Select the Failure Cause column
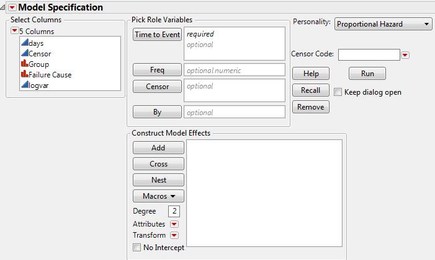 (49, 75)
